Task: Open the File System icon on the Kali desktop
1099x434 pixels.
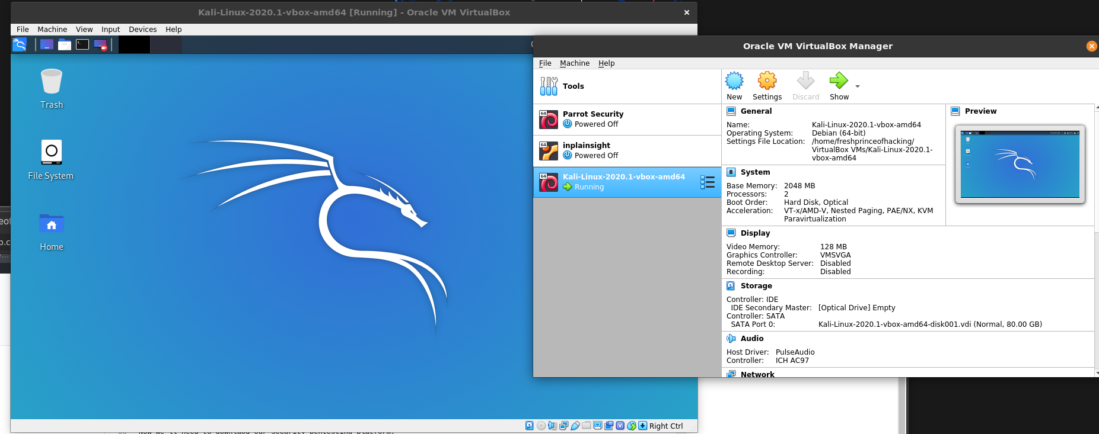Action: pos(51,160)
